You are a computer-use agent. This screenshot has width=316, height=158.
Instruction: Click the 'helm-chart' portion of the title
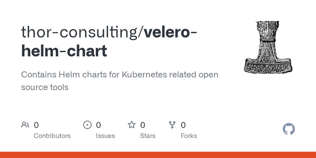[64, 51]
